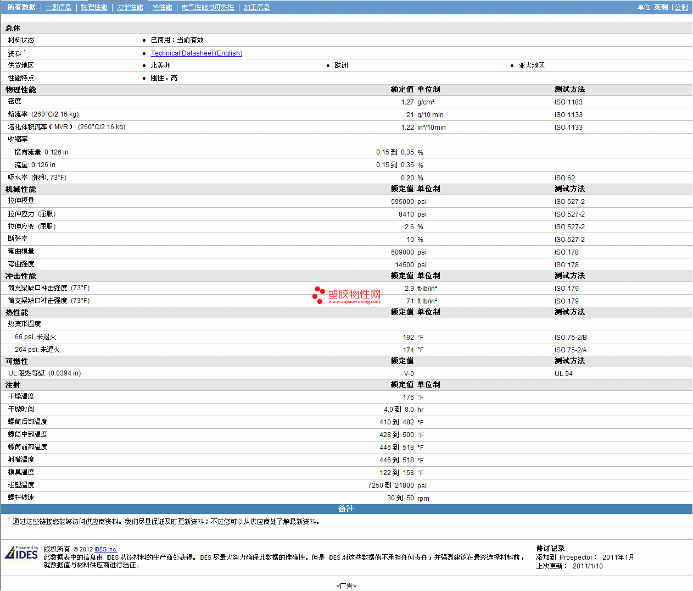Select the 力学性能 navigation tab

coord(130,7)
